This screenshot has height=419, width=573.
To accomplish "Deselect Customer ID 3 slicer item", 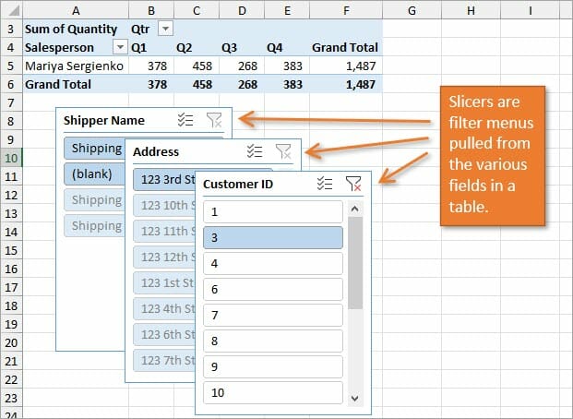I will coord(272,237).
